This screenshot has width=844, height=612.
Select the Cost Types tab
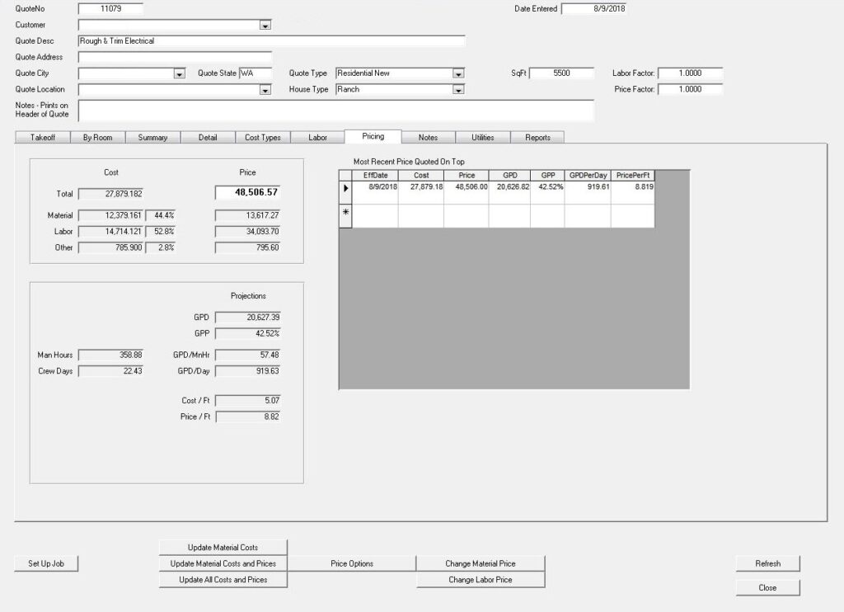click(x=263, y=138)
